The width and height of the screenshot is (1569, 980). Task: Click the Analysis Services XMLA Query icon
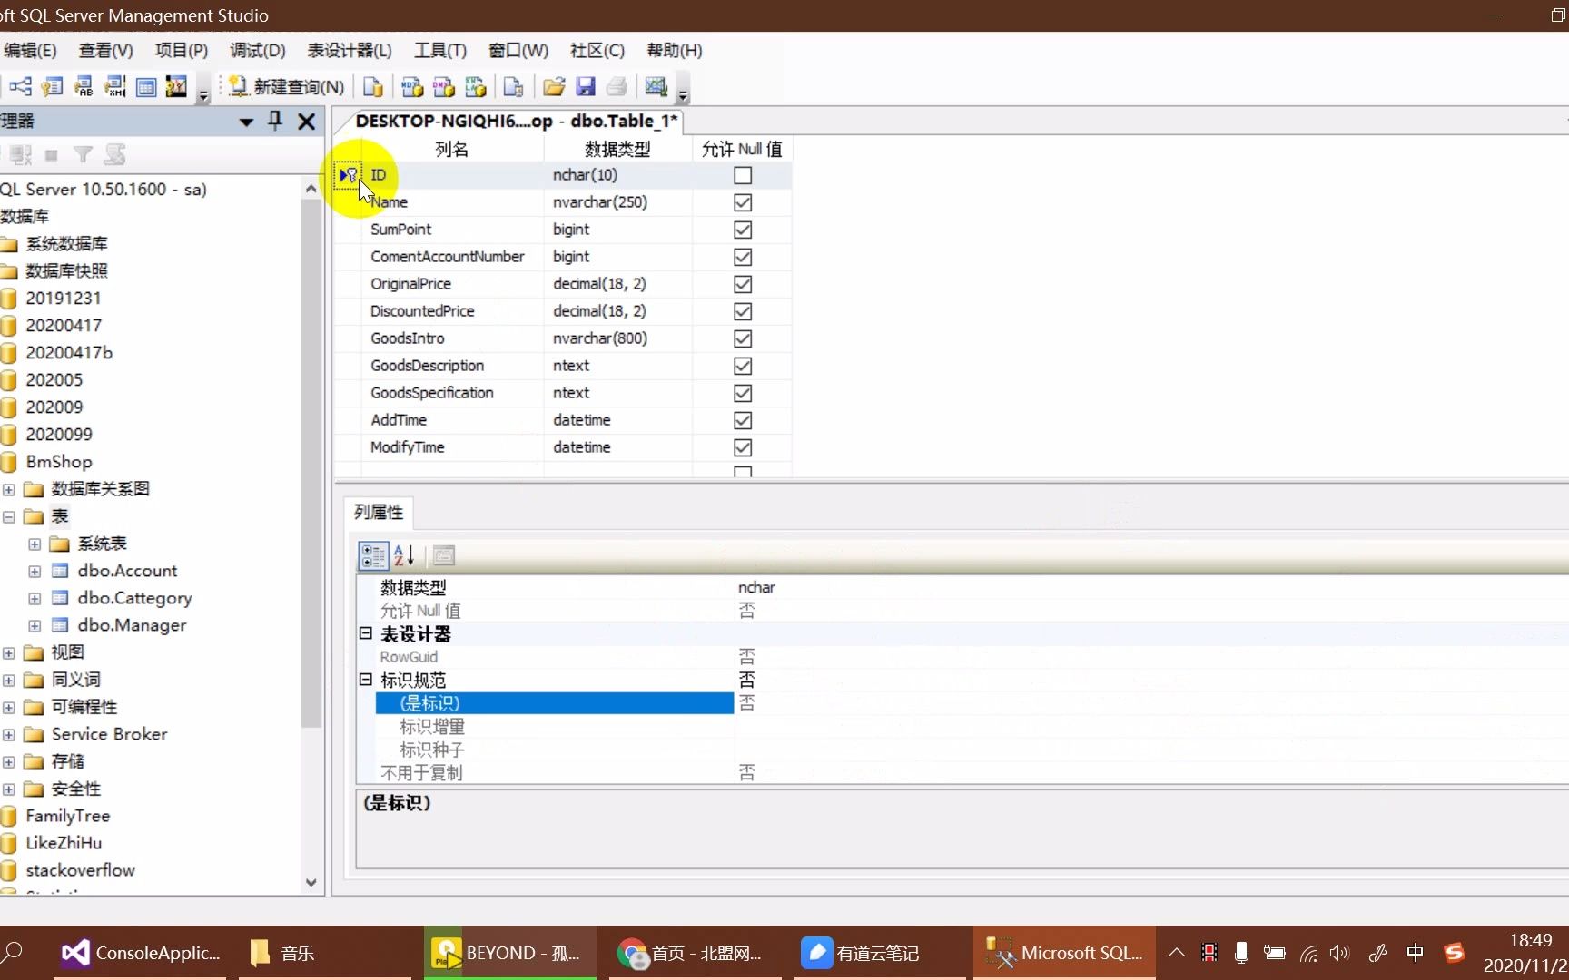click(476, 86)
